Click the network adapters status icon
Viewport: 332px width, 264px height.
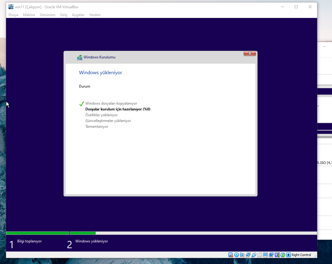[x=248, y=255]
